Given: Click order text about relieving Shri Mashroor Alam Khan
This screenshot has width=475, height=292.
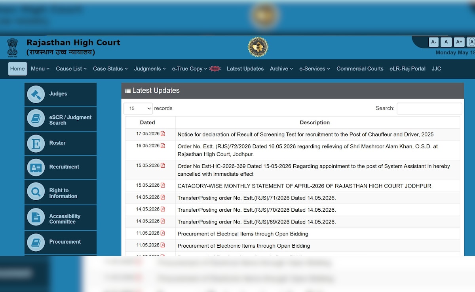Looking at the screenshot, I should pyautogui.click(x=308, y=150).
